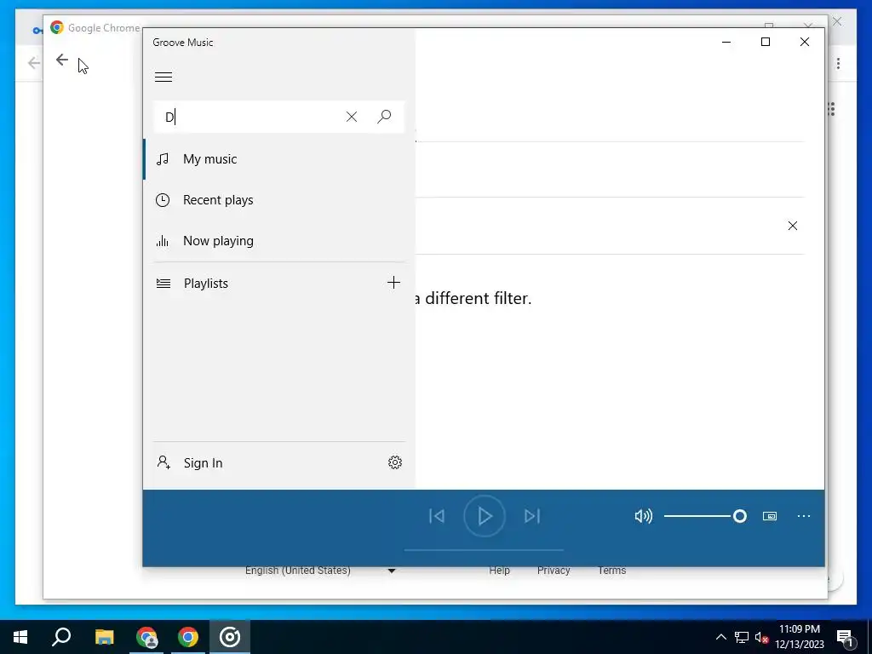The width and height of the screenshot is (872, 654).
Task: Dismiss the notification banner X
Action: (793, 226)
